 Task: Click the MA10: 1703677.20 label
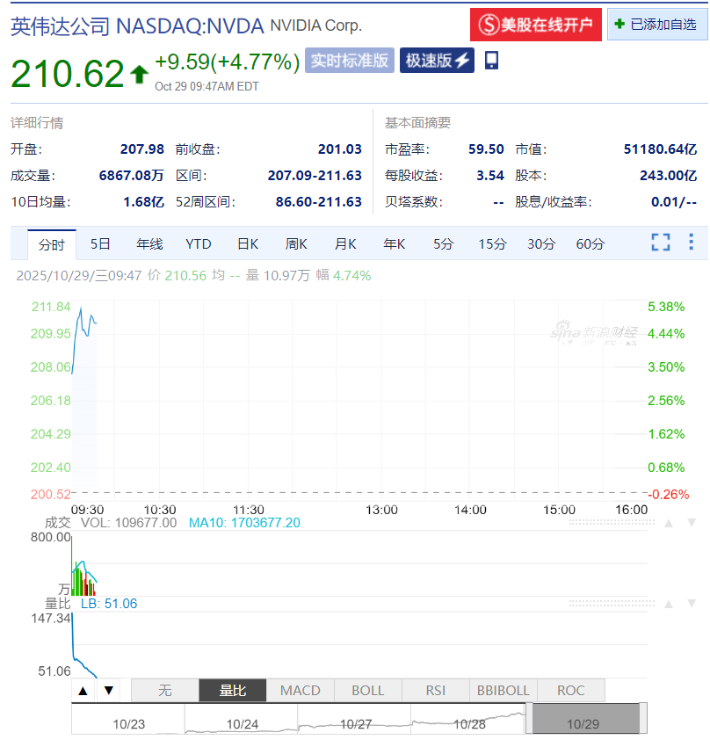pos(244,523)
